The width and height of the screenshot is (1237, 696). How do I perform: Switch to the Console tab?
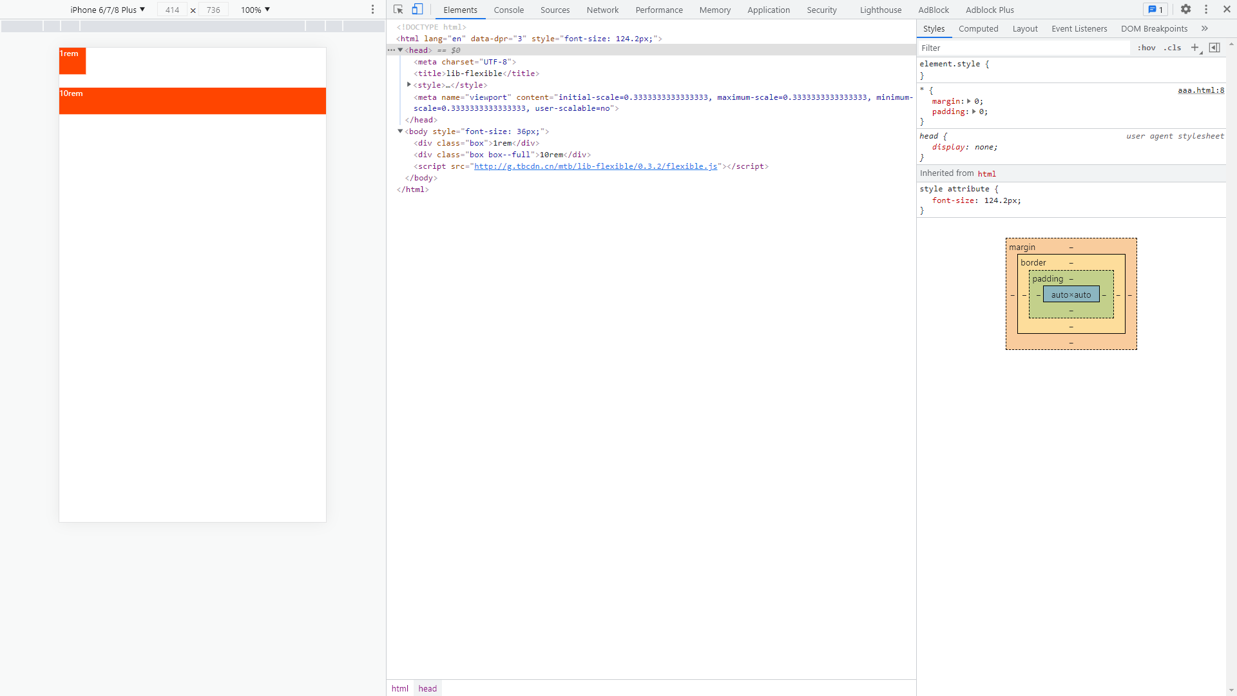[508, 10]
